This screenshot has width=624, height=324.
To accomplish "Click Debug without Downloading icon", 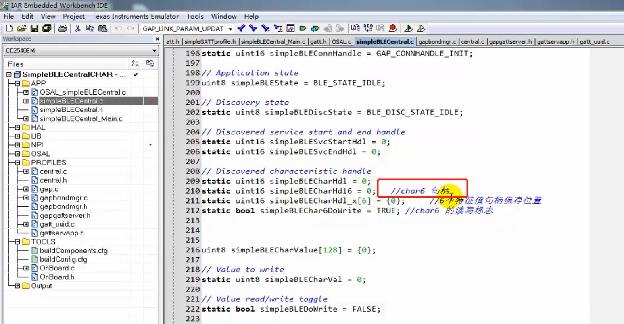I will [x=421, y=28].
